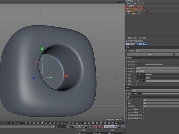Select the cube's Phong tag
Screen dimensions: 179x134
click(143, 3)
